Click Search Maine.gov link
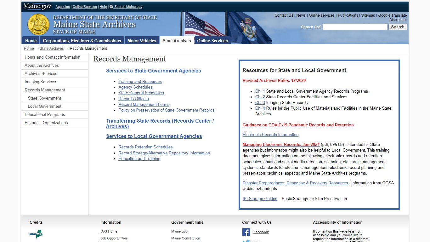The width and height of the screenshot is (430, 242). [128, 7]
